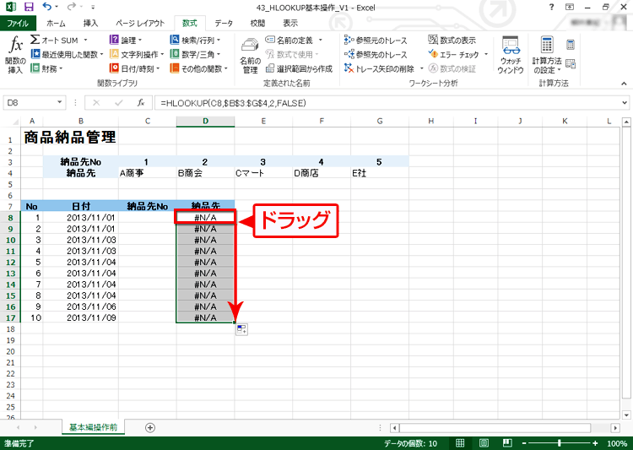Image resolution: width=633 pixels, height=450 pixels.
Task: Open the Name Manager (名前の管理)
Action: [251, 56]
